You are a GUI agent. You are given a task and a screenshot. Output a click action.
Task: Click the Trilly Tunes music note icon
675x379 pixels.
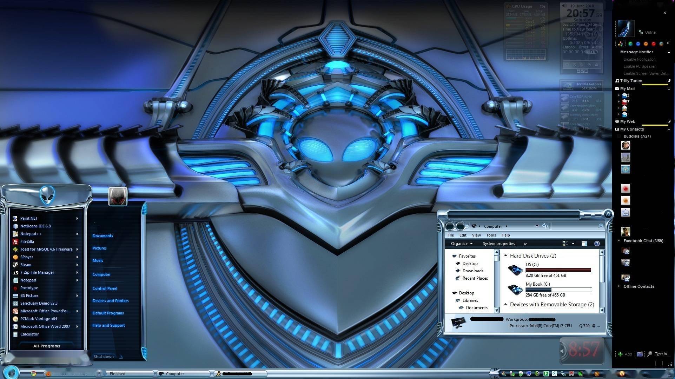click(x=617, y=81)
